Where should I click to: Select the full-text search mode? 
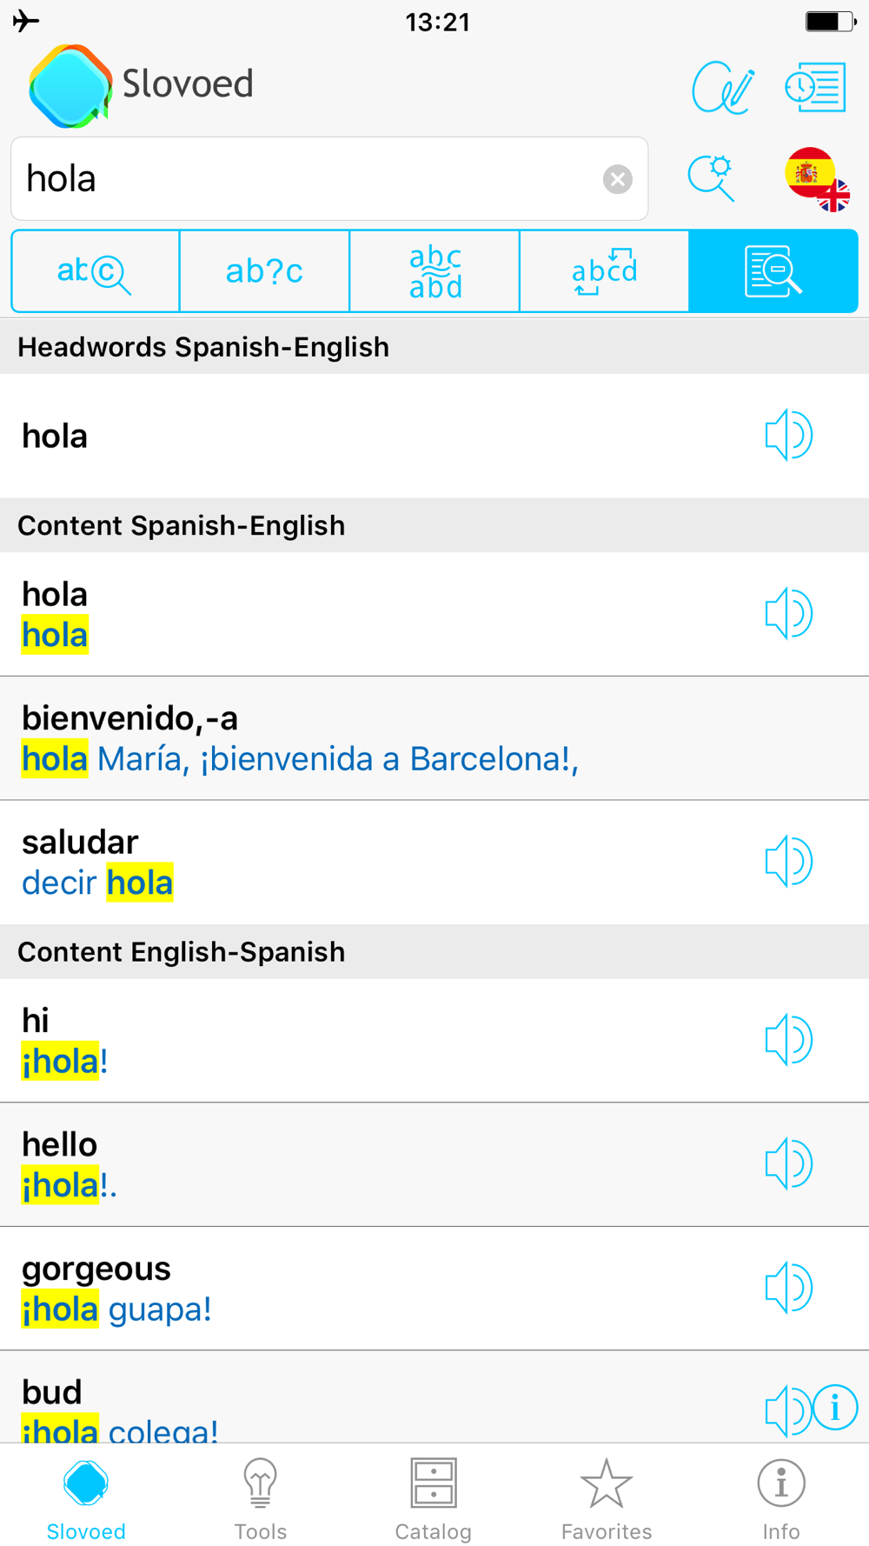773,271
